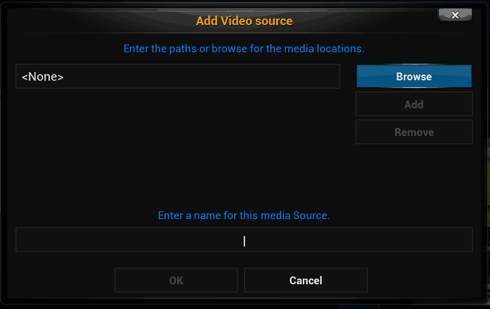Open the file browser via the highlighted Browse button
This screenshot has width=490, height=309.
pos(414,76)
